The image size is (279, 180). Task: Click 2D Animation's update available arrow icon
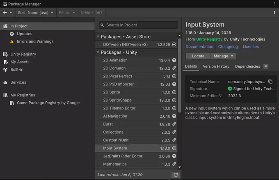point(174,60)
